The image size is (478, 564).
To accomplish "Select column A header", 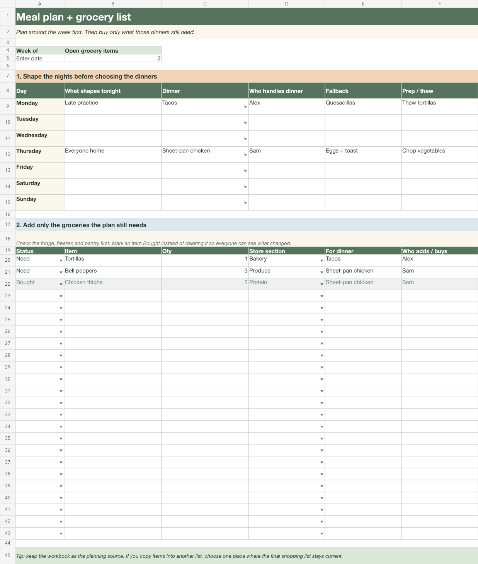I will [40, 4].
